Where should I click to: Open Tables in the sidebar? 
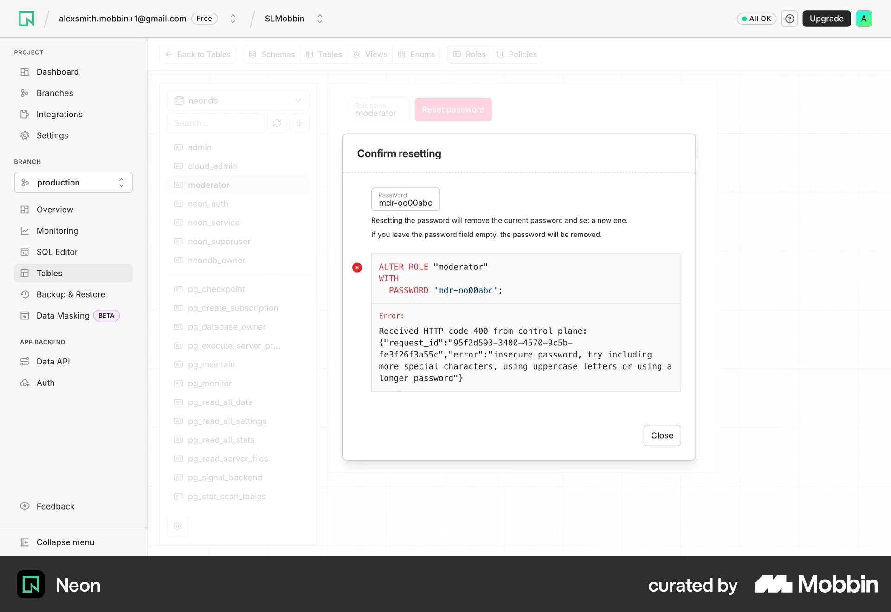tap(73, 273)
